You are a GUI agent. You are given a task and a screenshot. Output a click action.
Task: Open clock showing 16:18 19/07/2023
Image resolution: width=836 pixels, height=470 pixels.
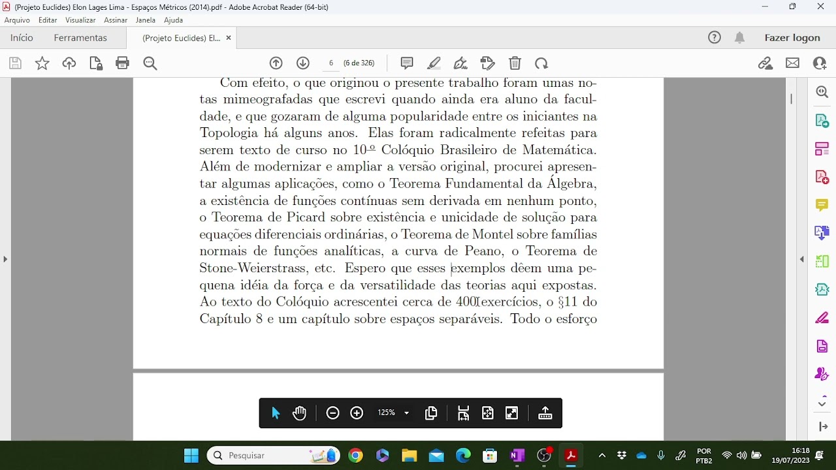click(x=790, y=456)
